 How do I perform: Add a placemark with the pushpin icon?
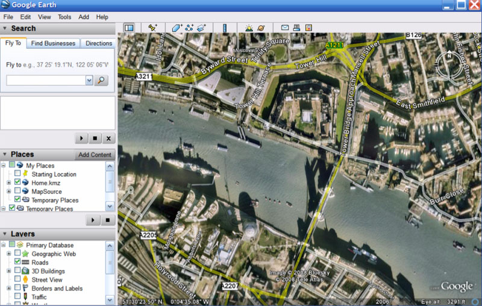[x=152, y=28]
